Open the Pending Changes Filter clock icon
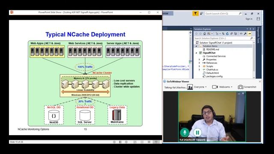 coord(217,34)
